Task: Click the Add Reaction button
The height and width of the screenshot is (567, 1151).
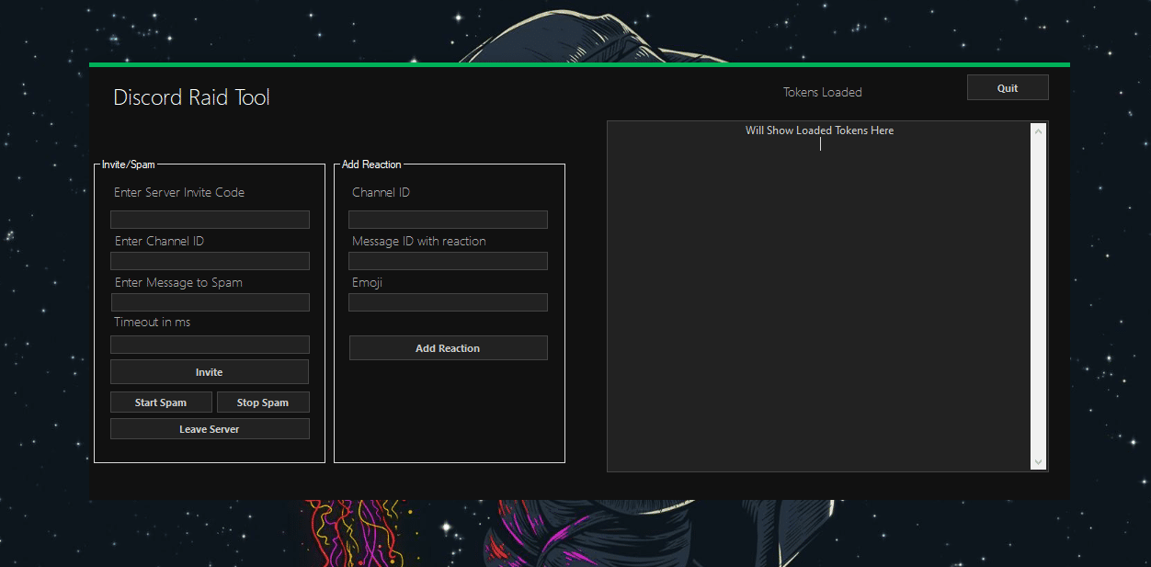Action: click(448, 348)
